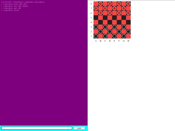Viewport: 175px width, 131px height.
Task: Click the 'commands available' chat message
Action: tap(23, 2)
